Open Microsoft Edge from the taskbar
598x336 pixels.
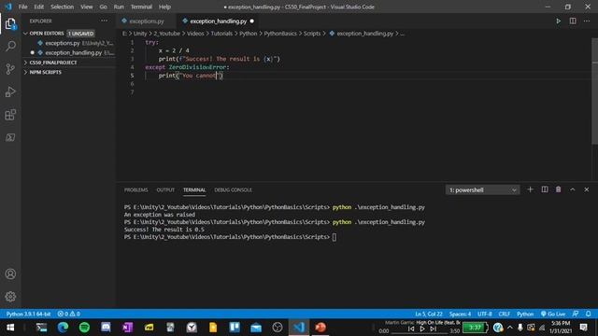[63, 328]
